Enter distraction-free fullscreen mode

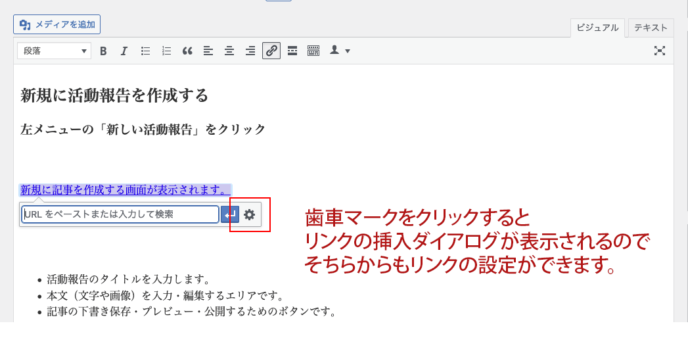(x=660, y=51)
